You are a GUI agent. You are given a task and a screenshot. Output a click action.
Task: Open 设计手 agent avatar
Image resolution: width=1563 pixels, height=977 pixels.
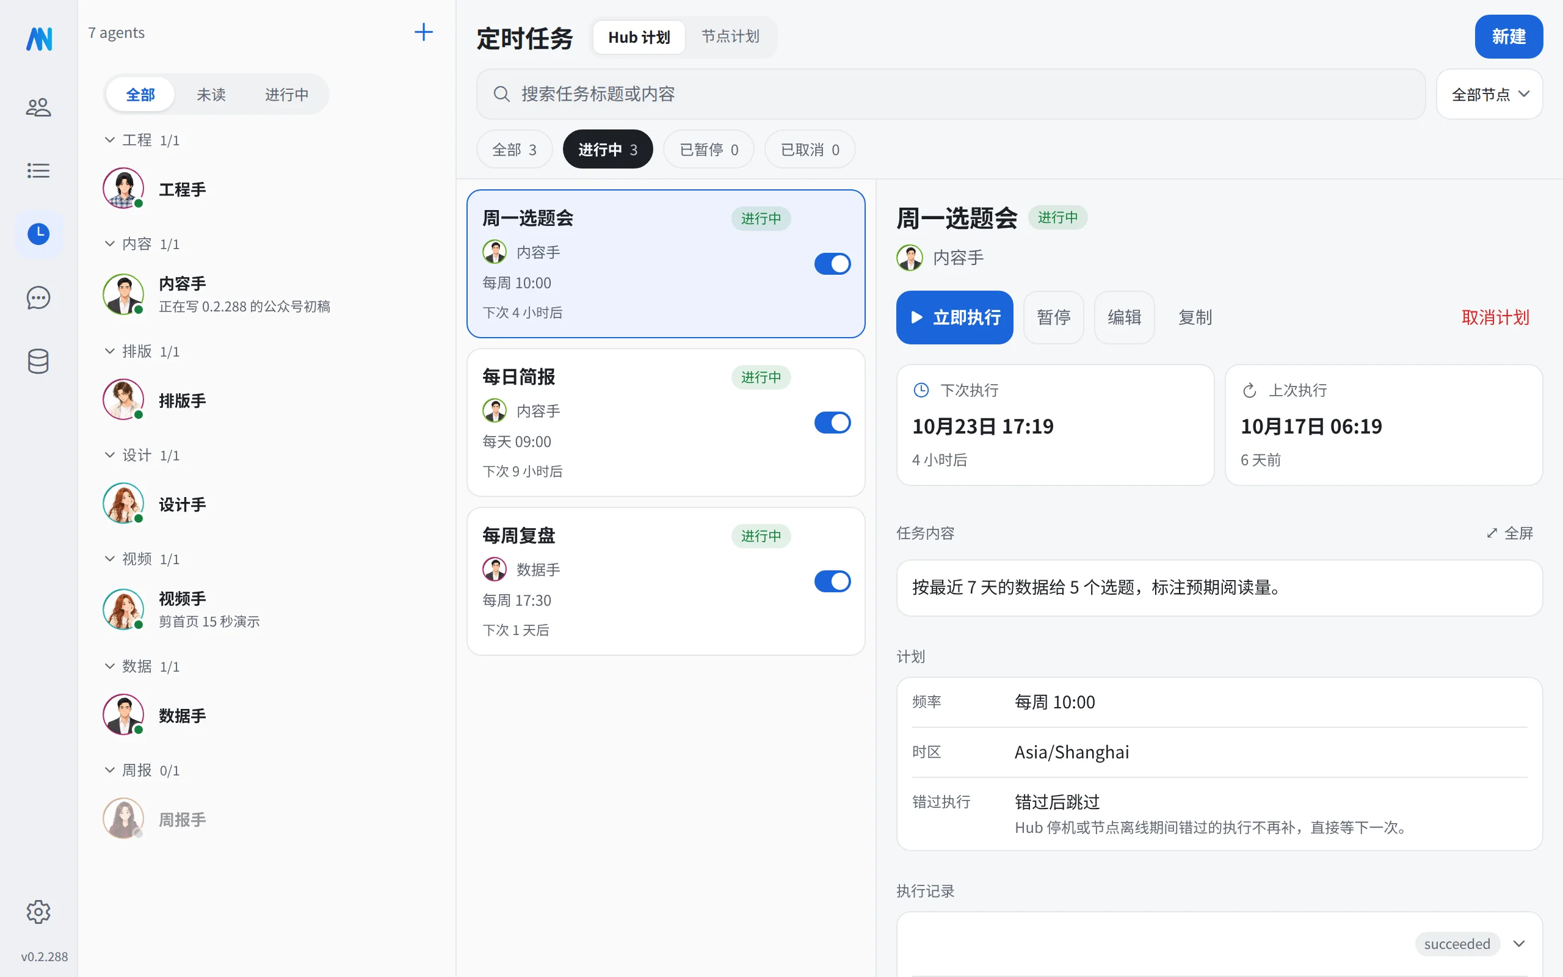point(123,503)
